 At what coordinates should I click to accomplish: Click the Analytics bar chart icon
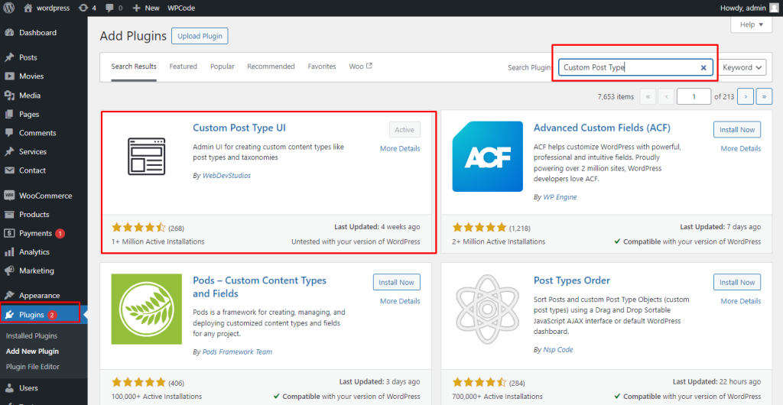point(9,252)
